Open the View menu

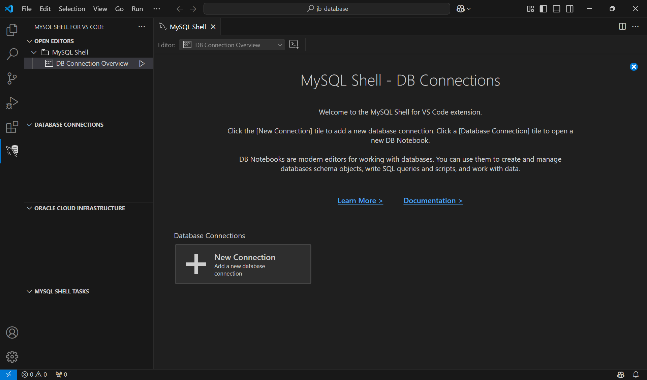(100, 9)
